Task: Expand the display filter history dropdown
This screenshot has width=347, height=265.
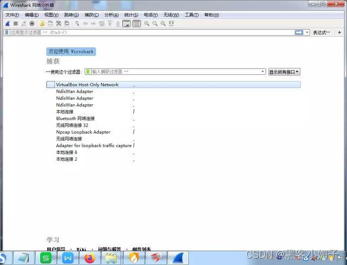Action: [x=307, y=33]
